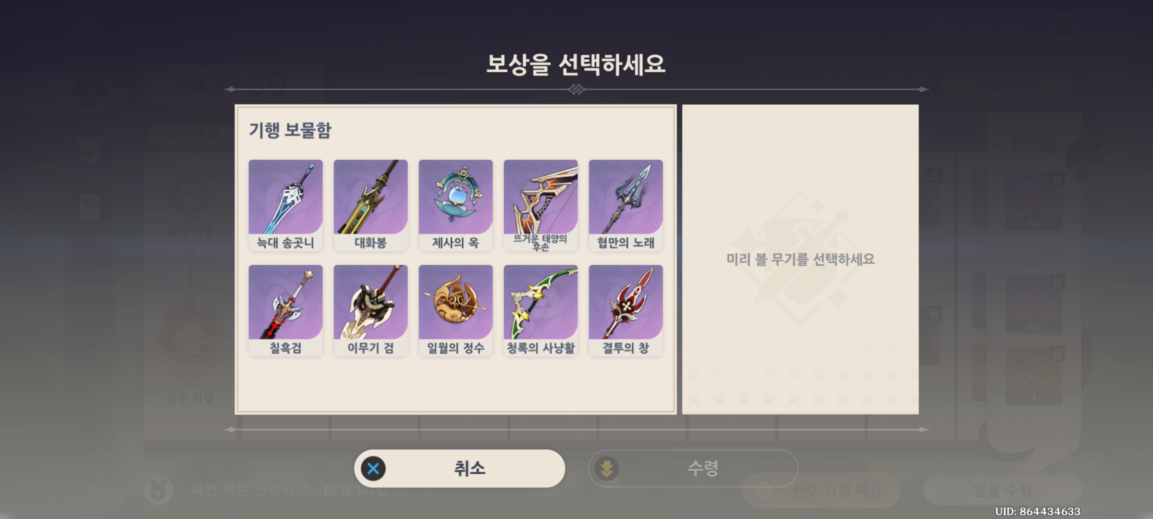Screen dimensions: 1153x519
Task: Click the 수령 claim button
Action: tap(693, 469)
